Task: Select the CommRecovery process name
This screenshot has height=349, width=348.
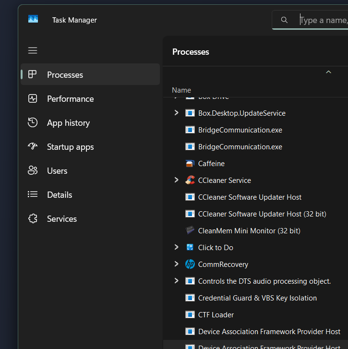Action: tap(223, 265)
